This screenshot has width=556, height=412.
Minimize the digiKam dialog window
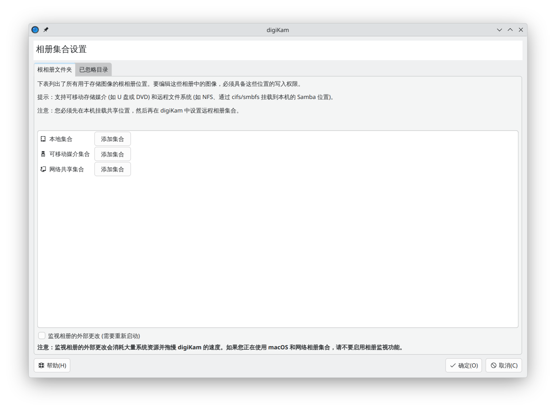point(499,30)
